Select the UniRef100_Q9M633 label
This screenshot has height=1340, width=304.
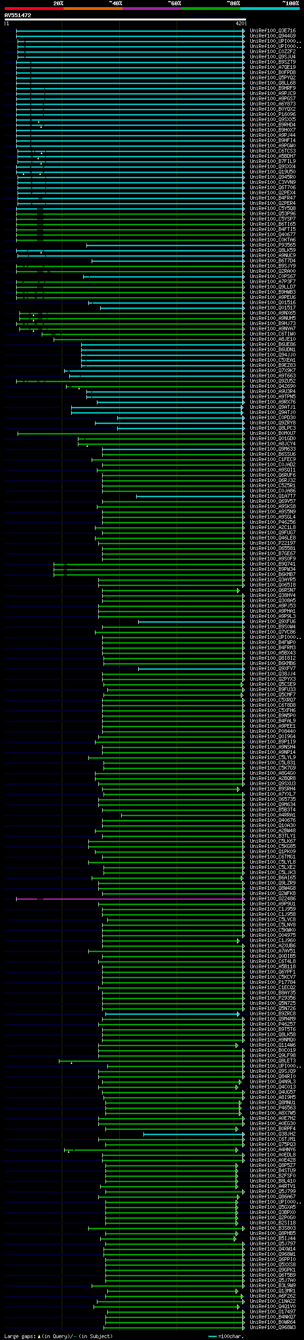(x=272, y=449)
